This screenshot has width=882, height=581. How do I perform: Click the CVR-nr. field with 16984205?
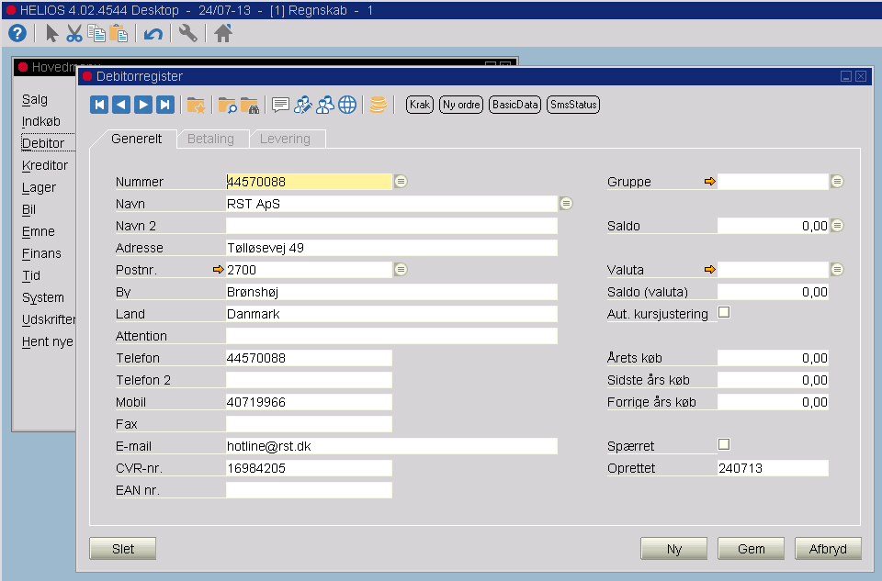(309, 468)
